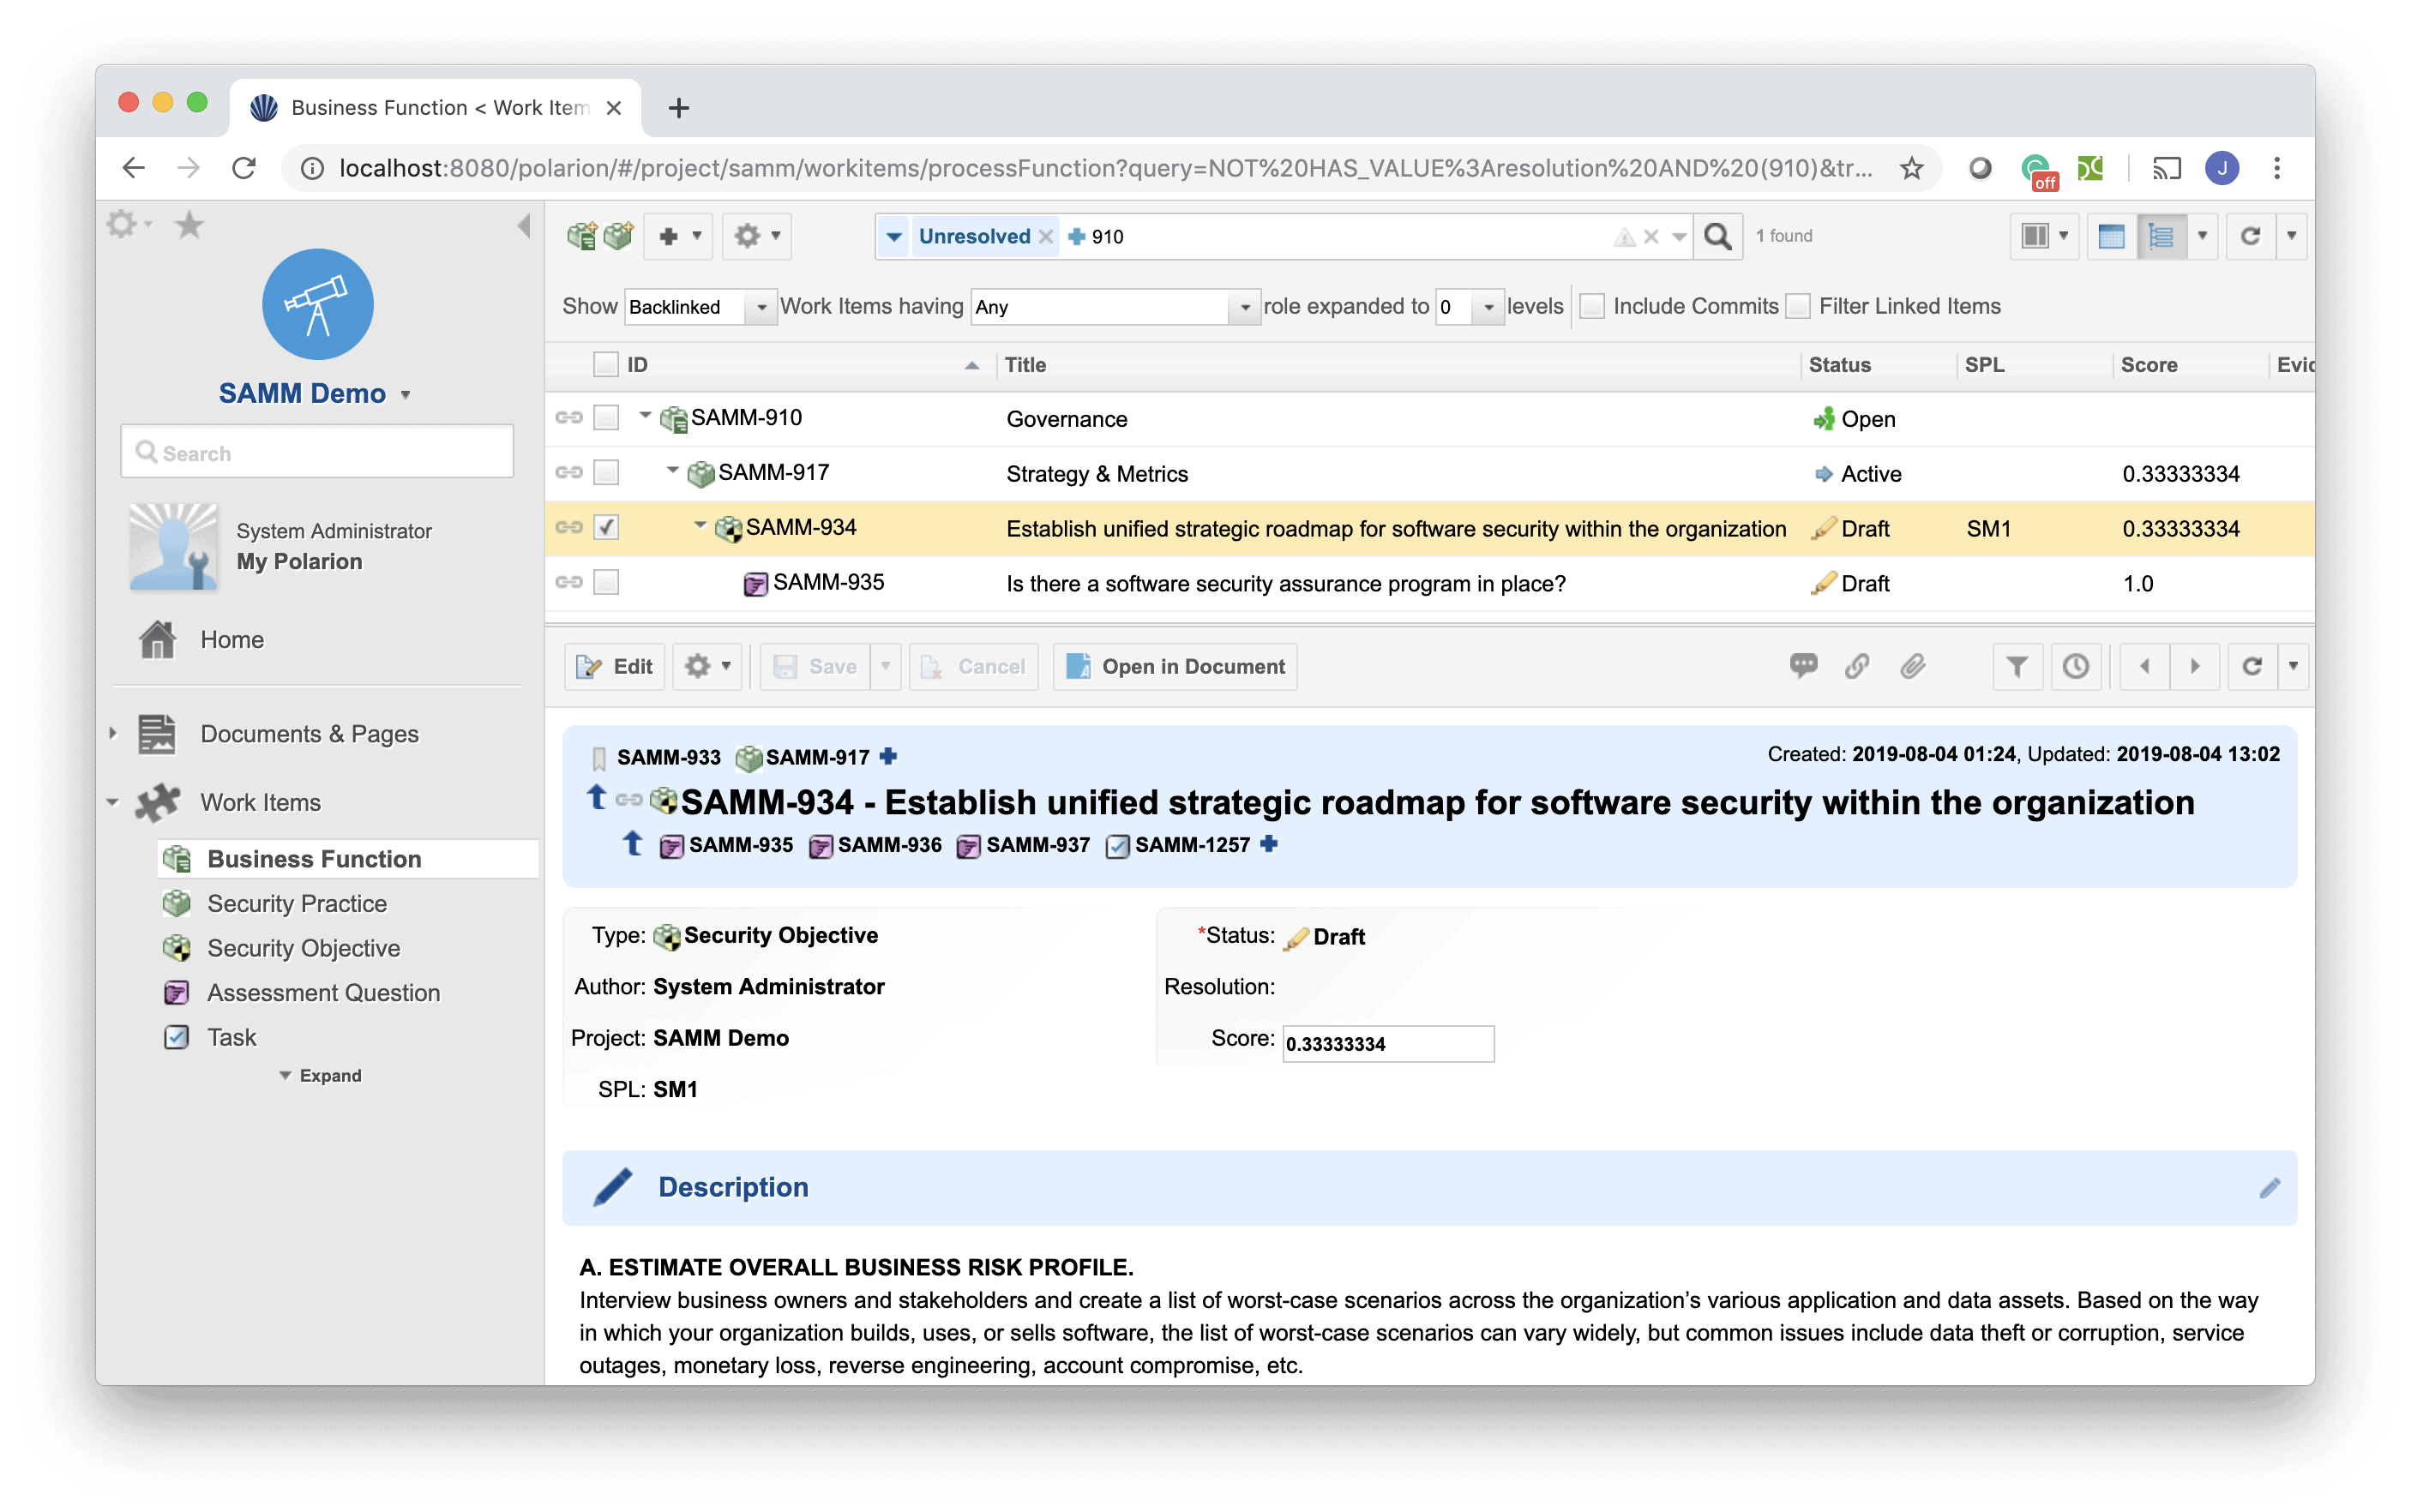This screenshot has height=1512, width=2411.
Task: Expand Documents & Pages in sidebar
Action: (x=113, y=733)
